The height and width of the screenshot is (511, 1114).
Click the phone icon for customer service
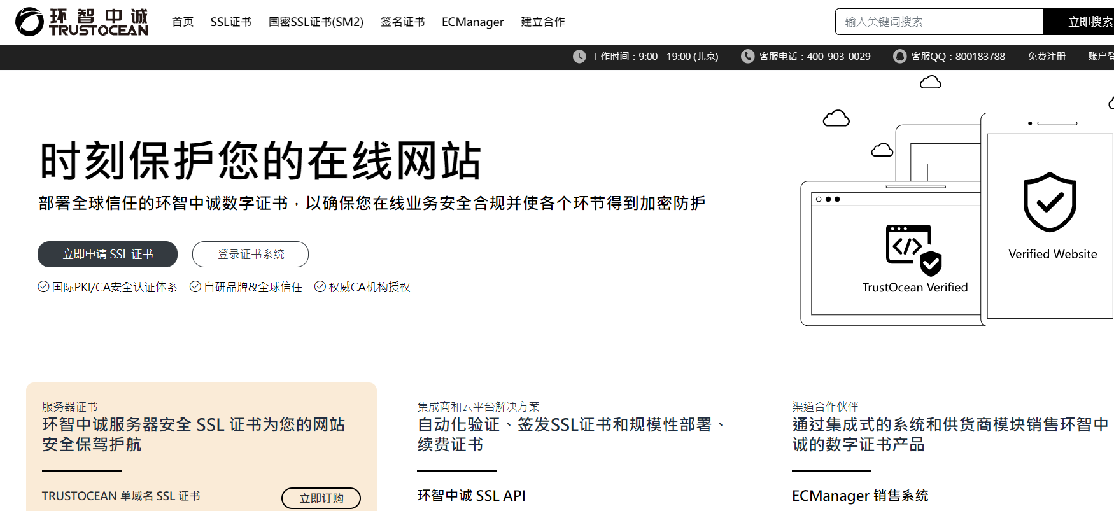(x=747, y=57)
